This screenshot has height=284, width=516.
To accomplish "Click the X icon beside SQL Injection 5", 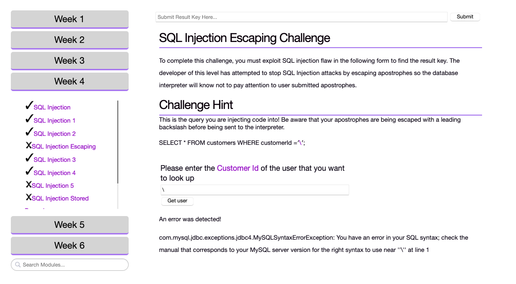I will coord(28,184).
